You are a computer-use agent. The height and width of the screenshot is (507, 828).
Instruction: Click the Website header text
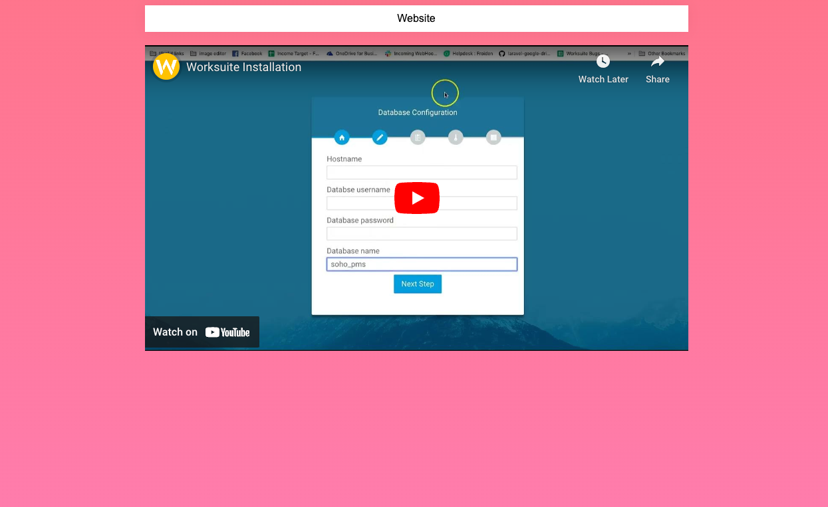click(416, 19)
